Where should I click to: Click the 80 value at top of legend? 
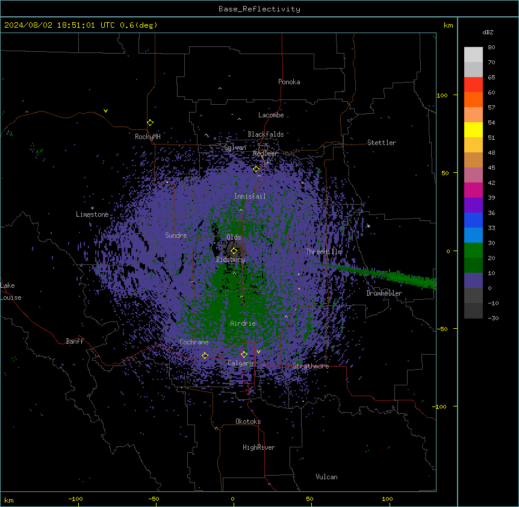[x=491, y=48]
